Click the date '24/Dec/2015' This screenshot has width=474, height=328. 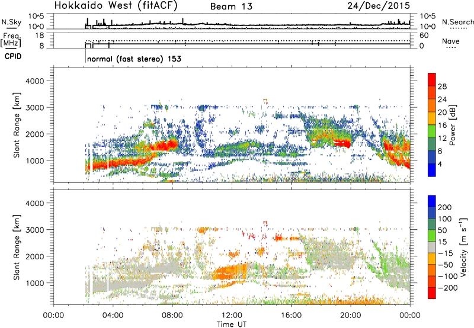[379, 6]
